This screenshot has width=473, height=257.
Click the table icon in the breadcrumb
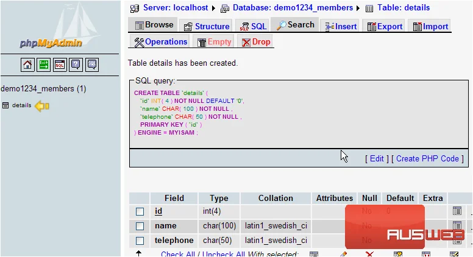click(x=369, y=9)
